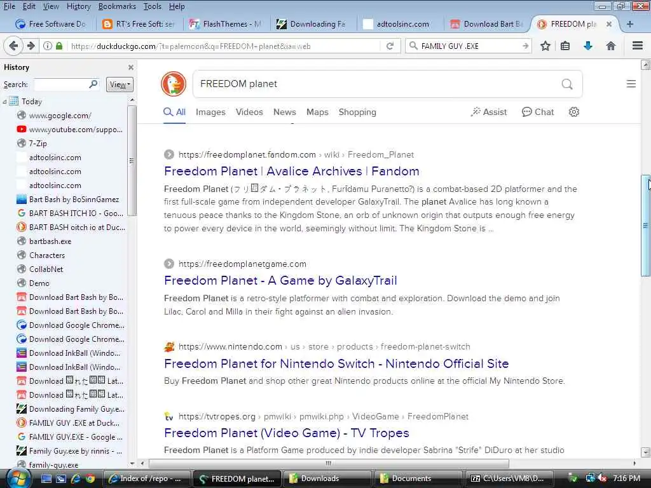The height and width of the screenshot is (488, 651).
Task: Launch Chrome from quick launch
Action: tap(90, 478)
